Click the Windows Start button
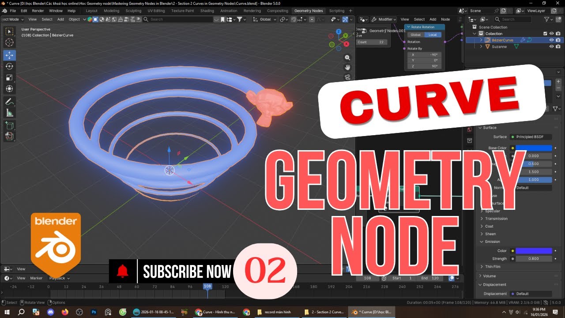The height and width of the screenshot is (318, 565). [7, 312]
